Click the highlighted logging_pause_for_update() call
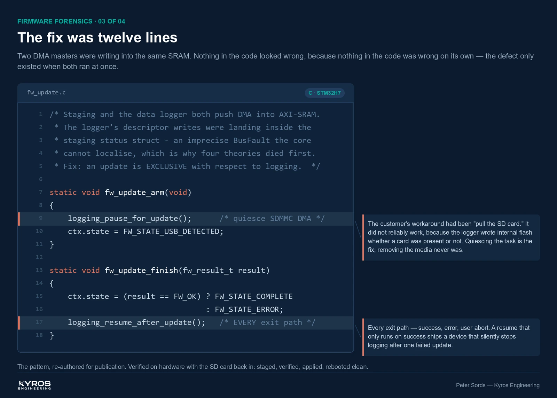The height and width of the screenshot is (398, 557). [130, 219]
